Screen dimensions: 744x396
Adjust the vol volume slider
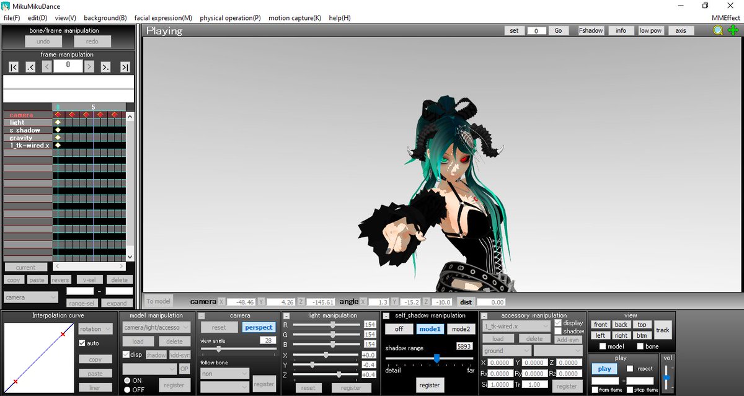point(667,377)
